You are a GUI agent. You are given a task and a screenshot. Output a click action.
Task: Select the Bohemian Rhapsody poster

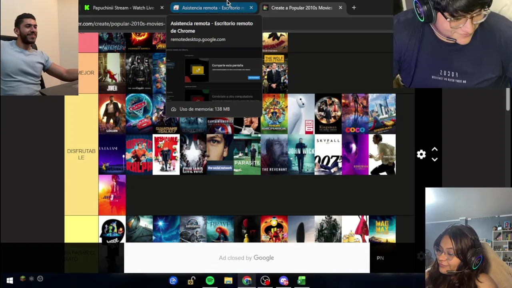pos(355,154)
